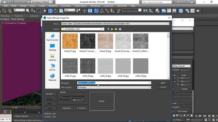
Task: Click the Devices... button
Action: coord(50,94)
